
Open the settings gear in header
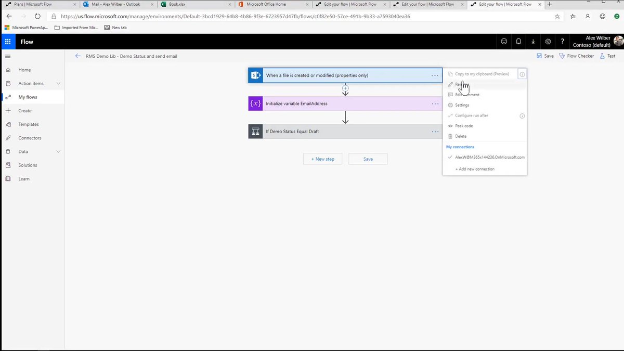548,42
